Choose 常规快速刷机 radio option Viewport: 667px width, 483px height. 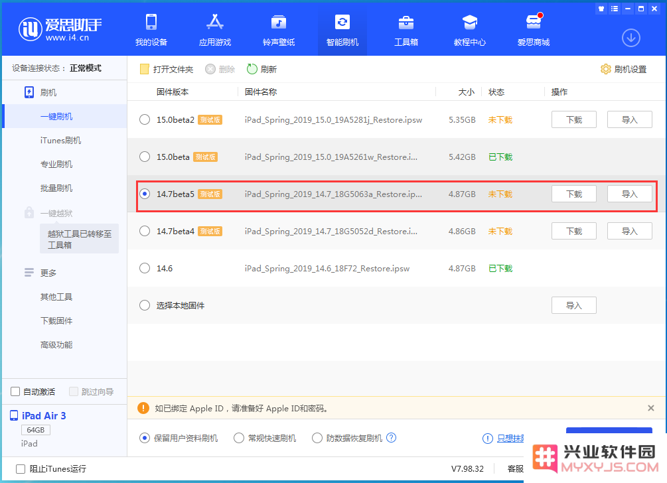coord(239,438)
